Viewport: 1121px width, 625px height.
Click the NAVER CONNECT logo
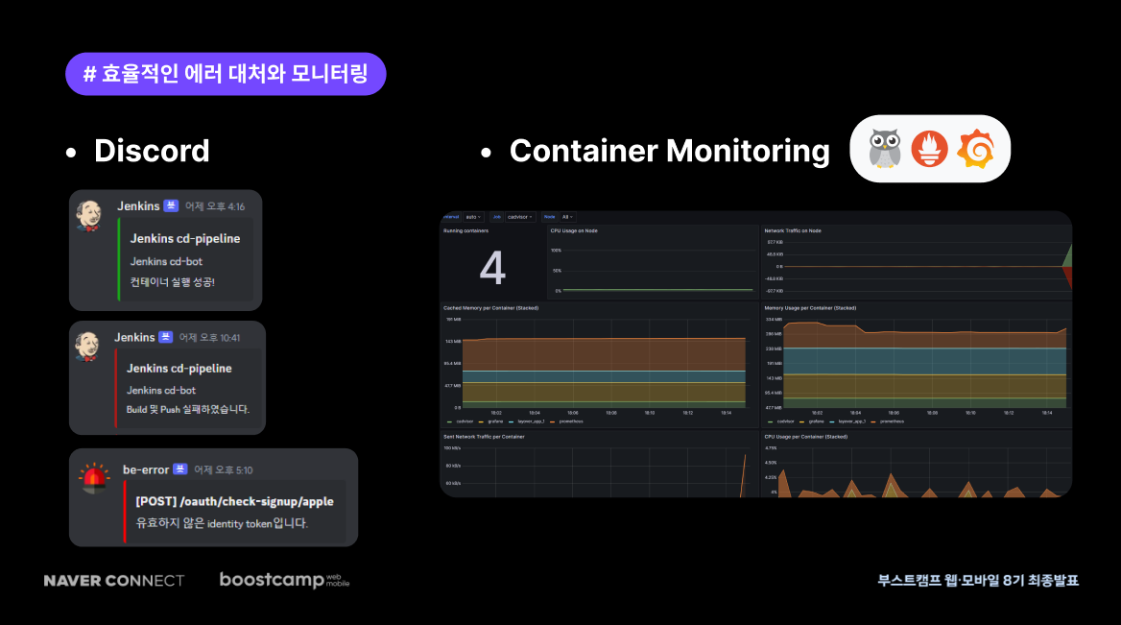coord(114,581)
